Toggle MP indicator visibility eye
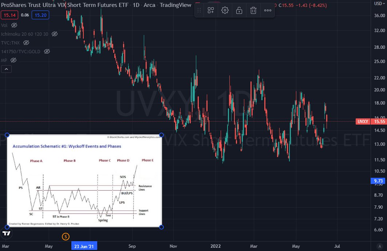Screen dimensions: 387x251 click(13, 60)
